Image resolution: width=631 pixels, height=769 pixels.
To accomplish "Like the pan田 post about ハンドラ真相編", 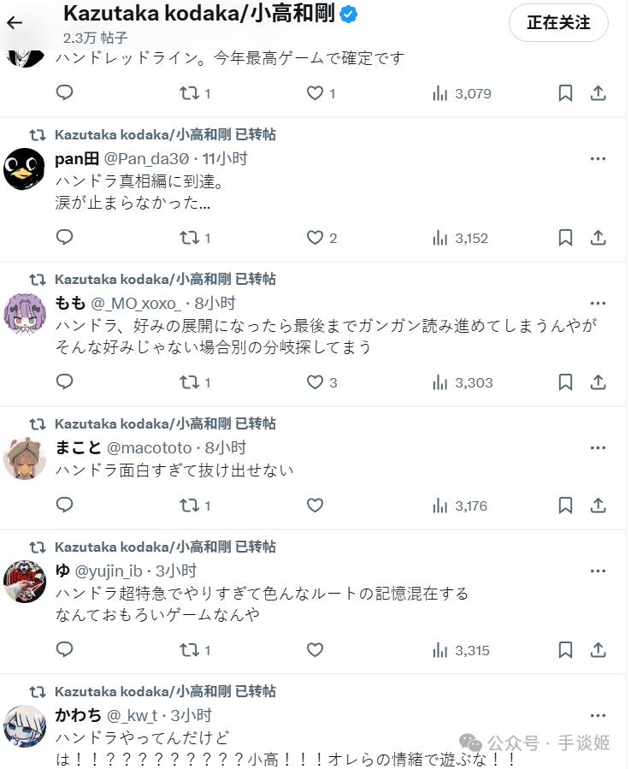I will [x=316, y=239].
